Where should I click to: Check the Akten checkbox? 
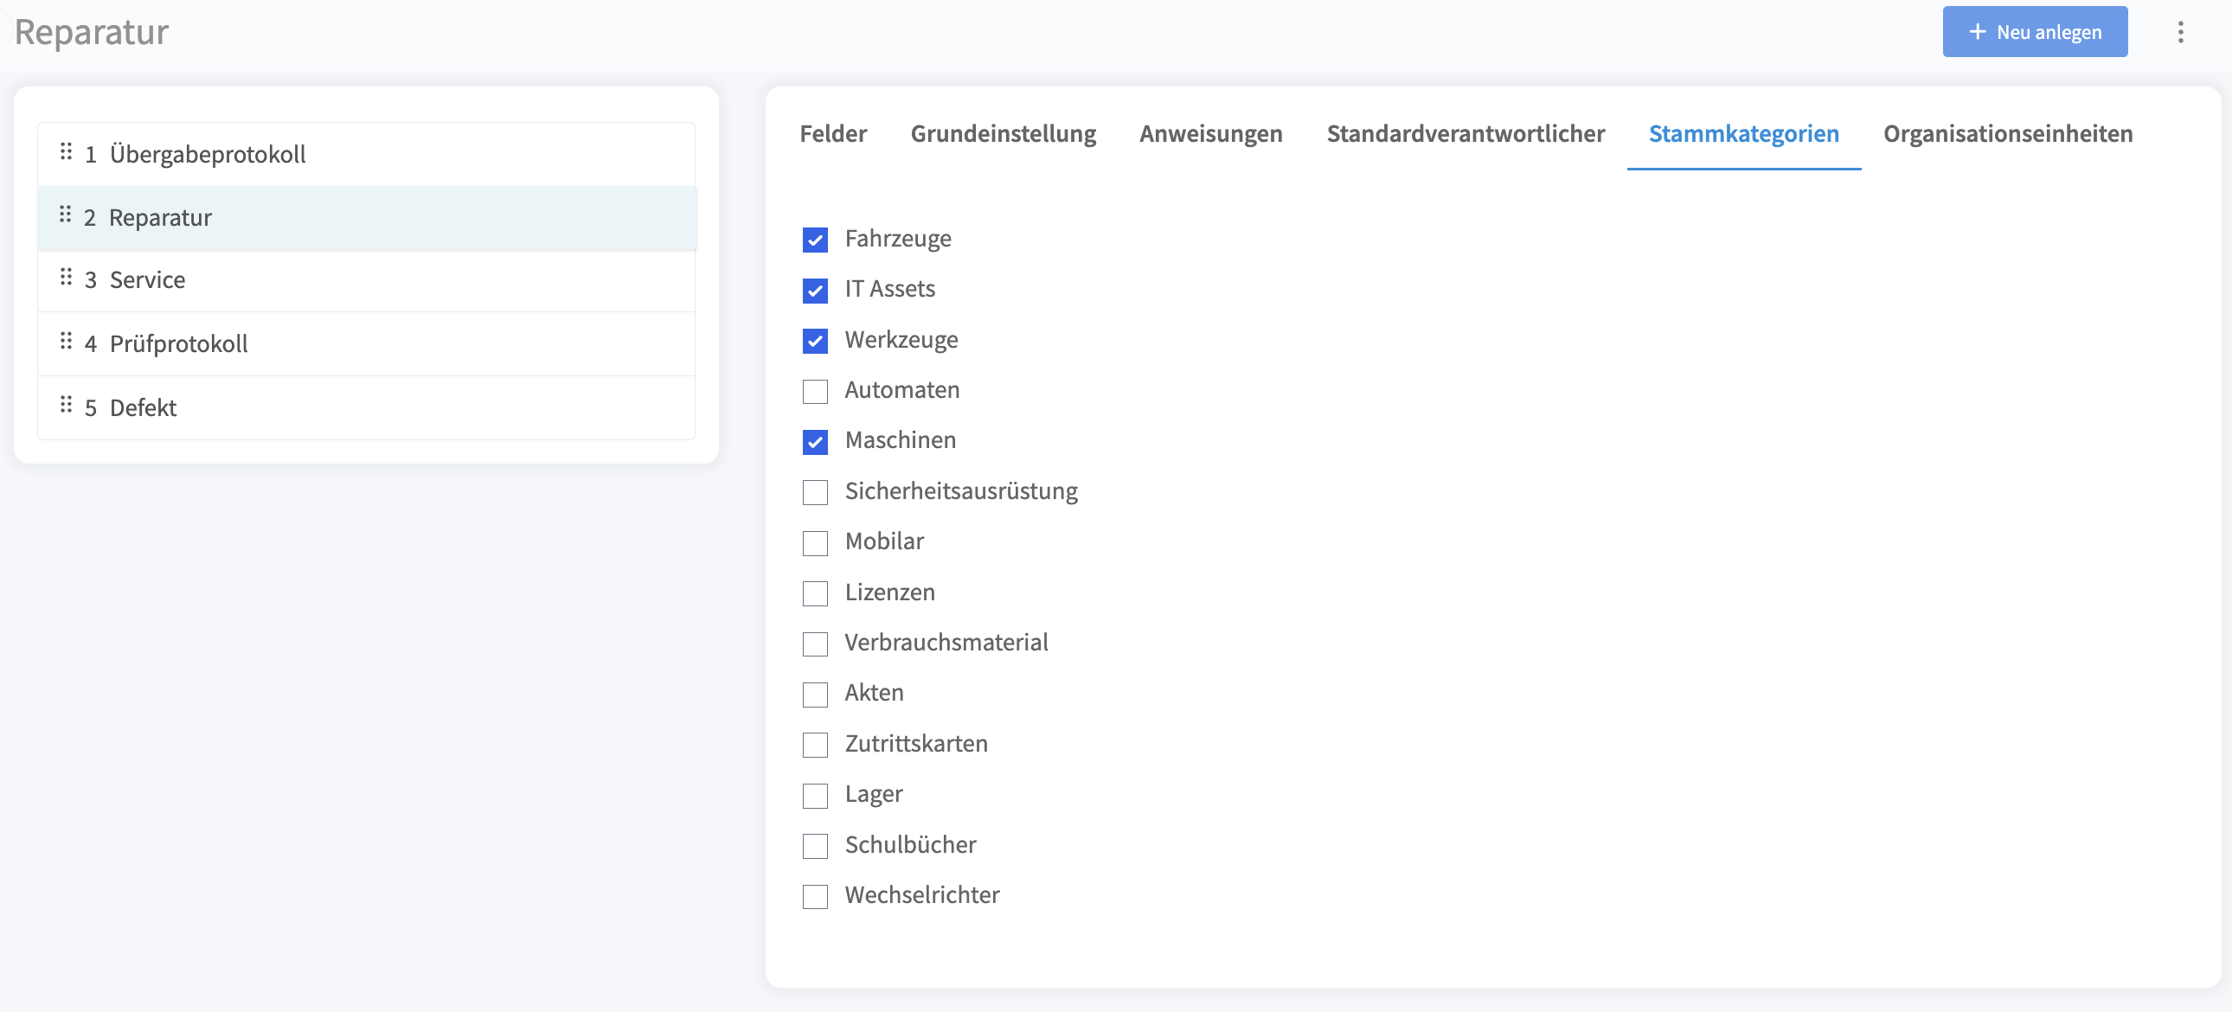click(814, 694)
